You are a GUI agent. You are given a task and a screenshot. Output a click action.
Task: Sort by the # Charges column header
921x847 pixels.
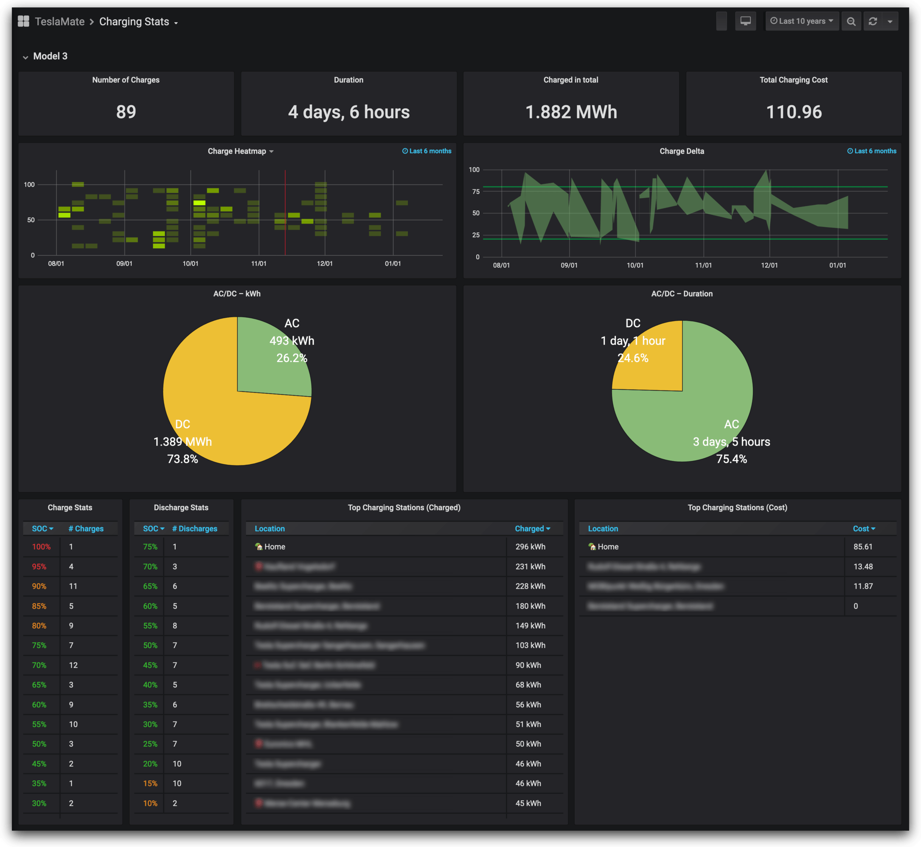86,528
